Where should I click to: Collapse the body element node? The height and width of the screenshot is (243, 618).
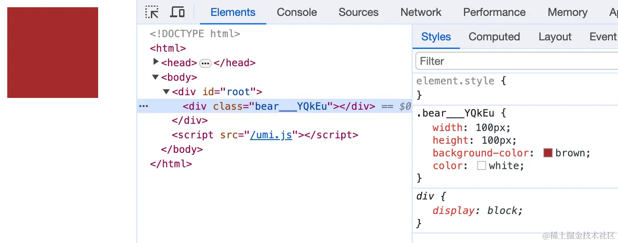156,77
